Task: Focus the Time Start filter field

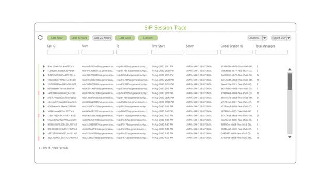Action: coord(167,52)
